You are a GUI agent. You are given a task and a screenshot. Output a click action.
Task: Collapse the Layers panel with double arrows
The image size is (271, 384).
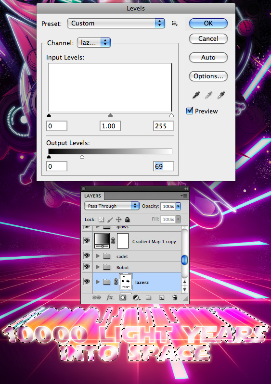coord(186,188)
